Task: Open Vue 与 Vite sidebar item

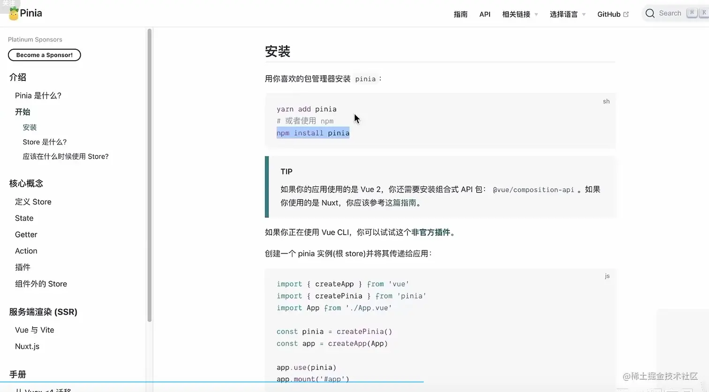Action: click(x=35, y=330)
